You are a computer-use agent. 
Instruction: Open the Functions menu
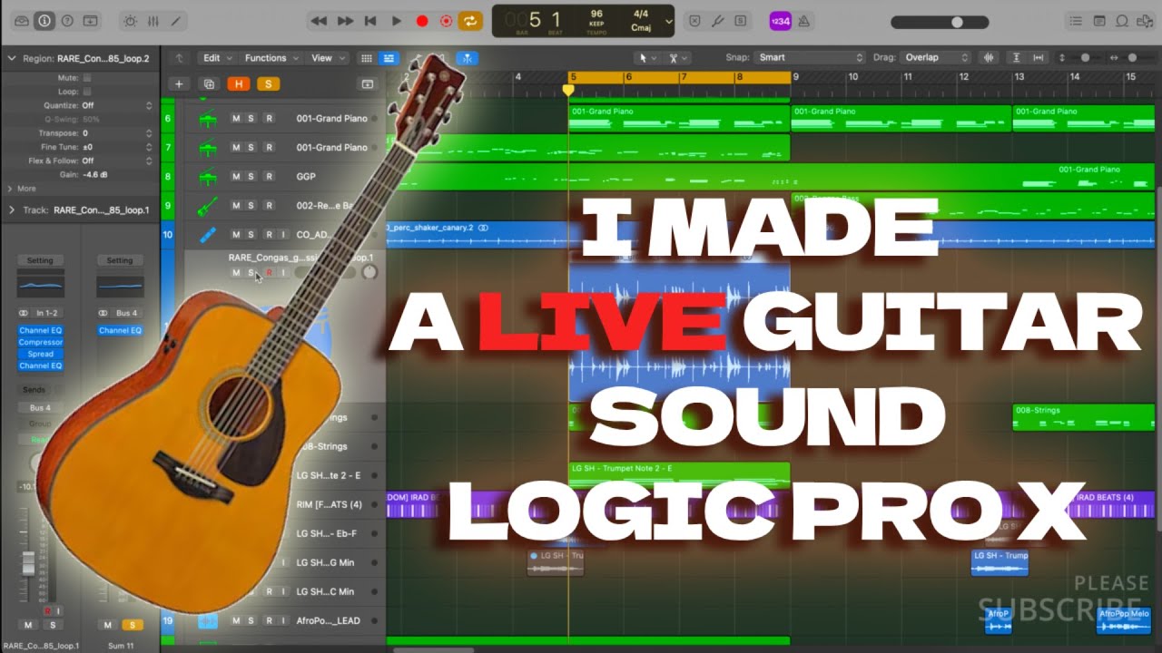click(271, 58)
